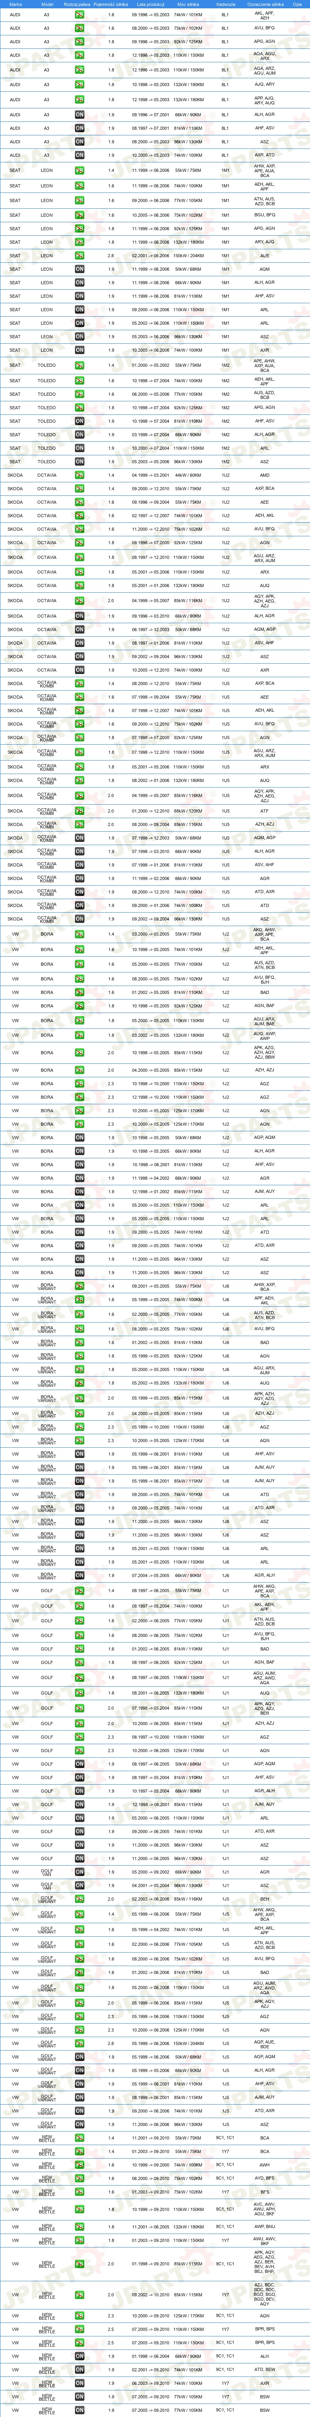Select engine codes AWP, BNU in New Beetle row
The height and width of the screenshot is (2417, 310).
pos(265,2226)
